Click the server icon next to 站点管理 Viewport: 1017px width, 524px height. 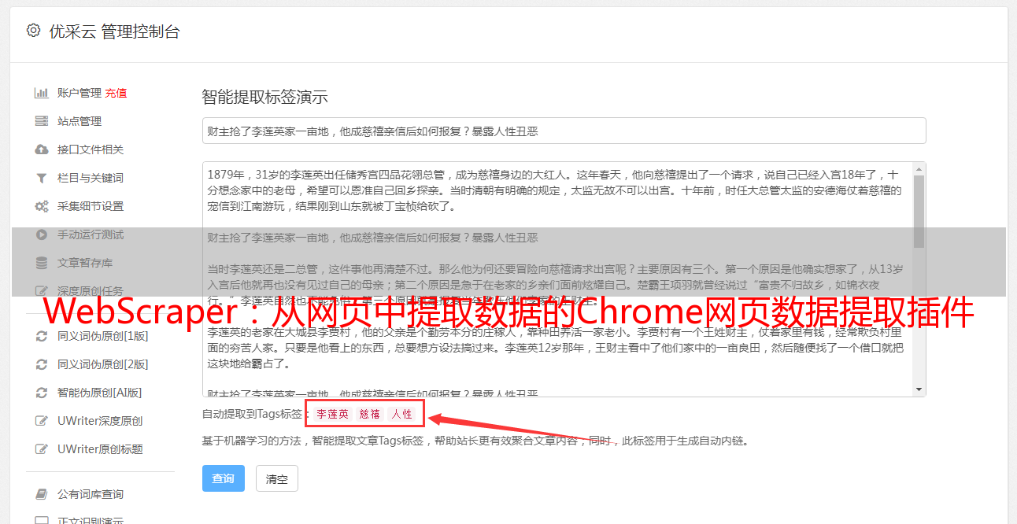click(42, 121)
